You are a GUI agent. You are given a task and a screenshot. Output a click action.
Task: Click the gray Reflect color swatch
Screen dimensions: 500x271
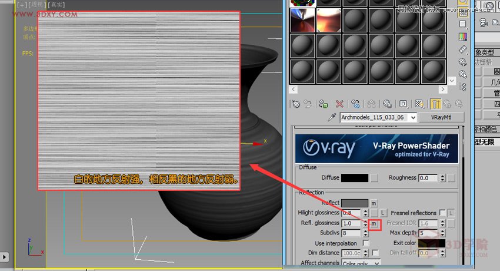point(355,203)
